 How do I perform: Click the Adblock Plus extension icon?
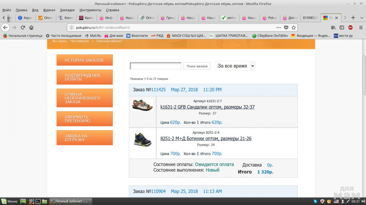point(350,28)
